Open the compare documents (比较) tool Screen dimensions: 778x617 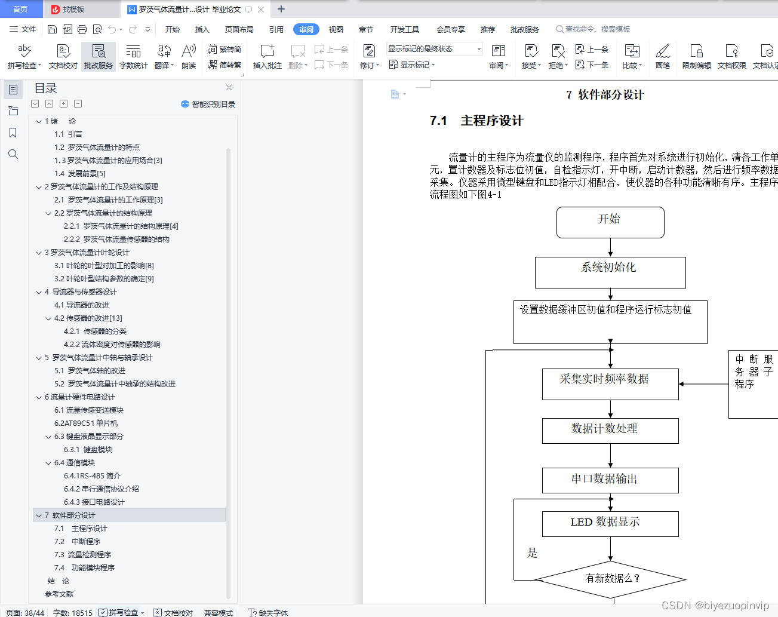tap(632, 57)
